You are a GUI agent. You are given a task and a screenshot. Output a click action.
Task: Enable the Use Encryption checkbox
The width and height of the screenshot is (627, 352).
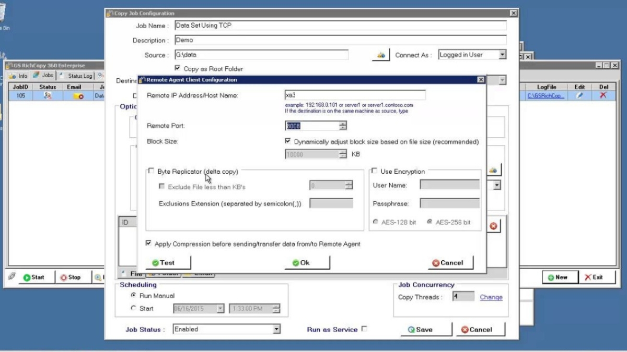[x=375, y=171]
